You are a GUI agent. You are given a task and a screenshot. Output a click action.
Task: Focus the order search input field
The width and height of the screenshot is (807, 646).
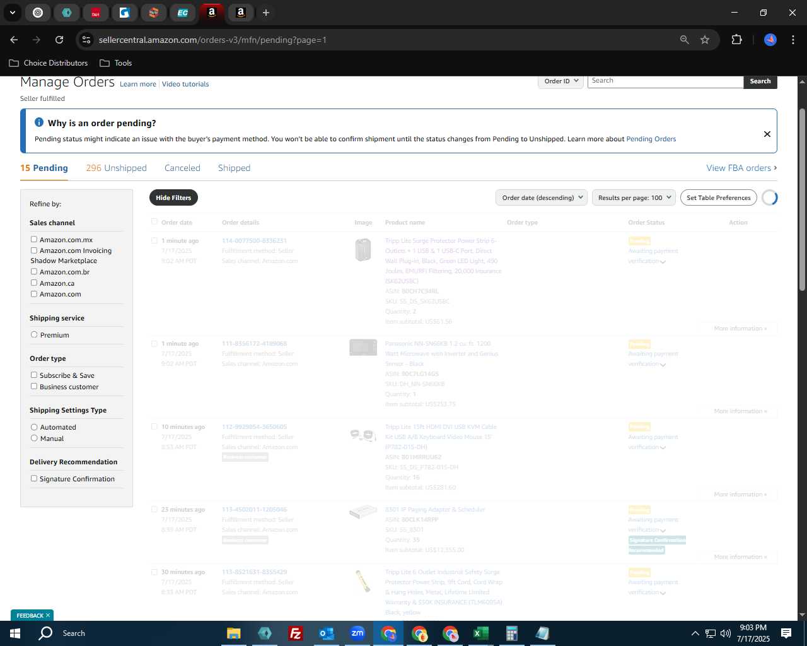coord(665,81)
